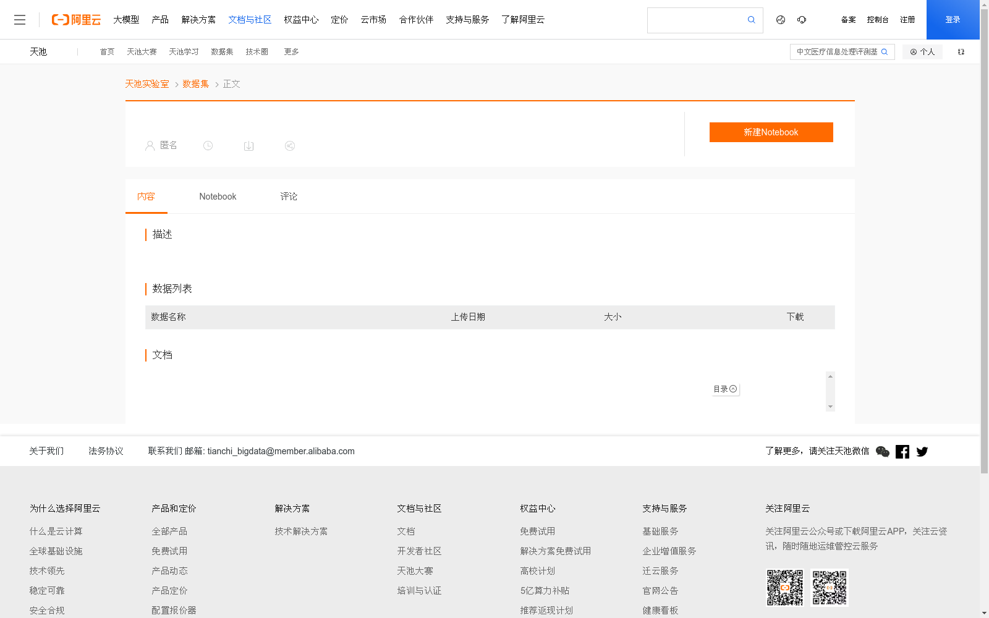Select the 大模型 top nav item
The image size is (989, 618).
pyautogui.click(x=126, y=20)
